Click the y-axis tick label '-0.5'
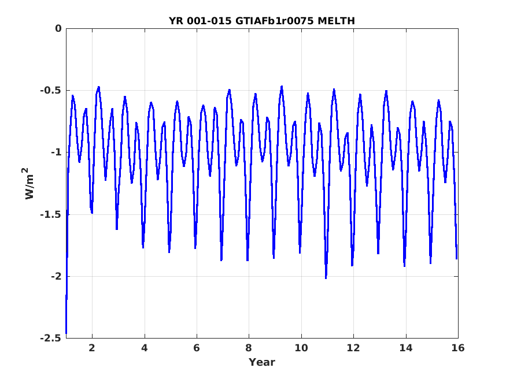506x379 pixels. 51,91
